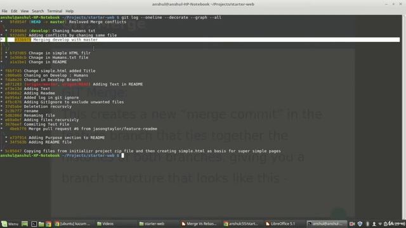Click the terminal prompt cursor at bottom
This screenshot has height=228, width=406.
[x=122, y=155]
